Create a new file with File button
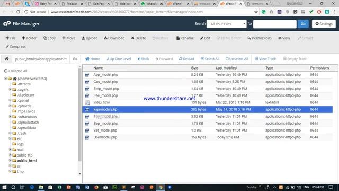This screenshot has width=339, height=191. click(x=11, y=38)
